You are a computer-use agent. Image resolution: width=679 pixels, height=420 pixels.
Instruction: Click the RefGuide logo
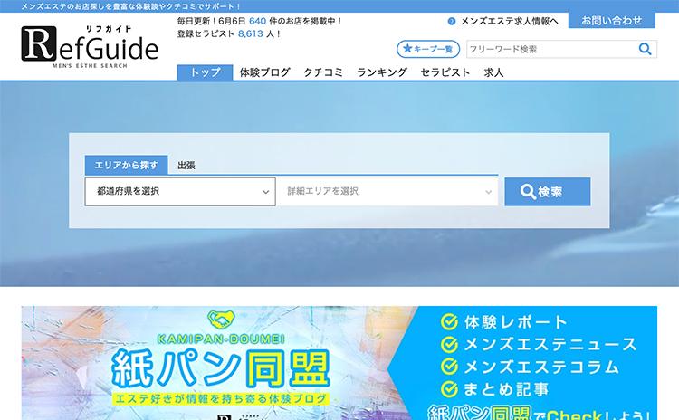pyautogui.click(x=90, y=46)
